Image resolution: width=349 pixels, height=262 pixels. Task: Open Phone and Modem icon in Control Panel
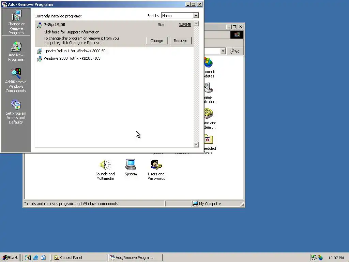pos(209,114)
